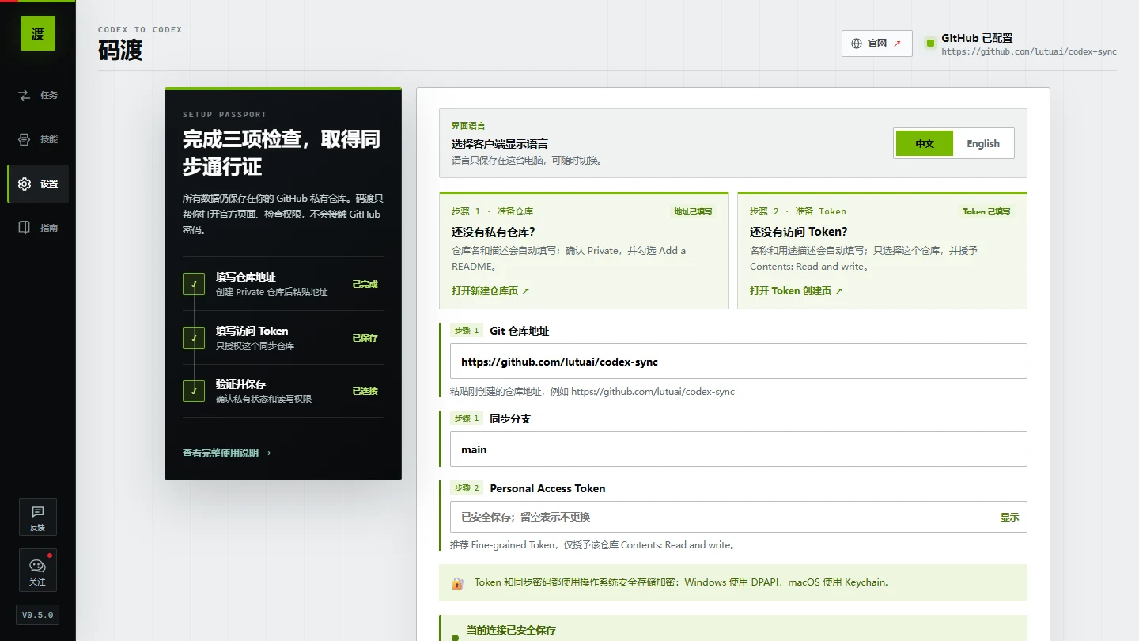This screenshot has width=1139, height=641.
Task: Click the lock icon in encryption notice
Action: pos(457,583)
